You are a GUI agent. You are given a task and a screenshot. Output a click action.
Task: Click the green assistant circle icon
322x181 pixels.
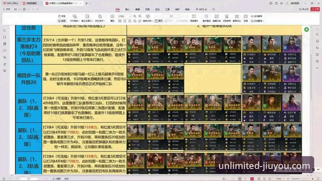pyautogui.click(x=307, y=29)
